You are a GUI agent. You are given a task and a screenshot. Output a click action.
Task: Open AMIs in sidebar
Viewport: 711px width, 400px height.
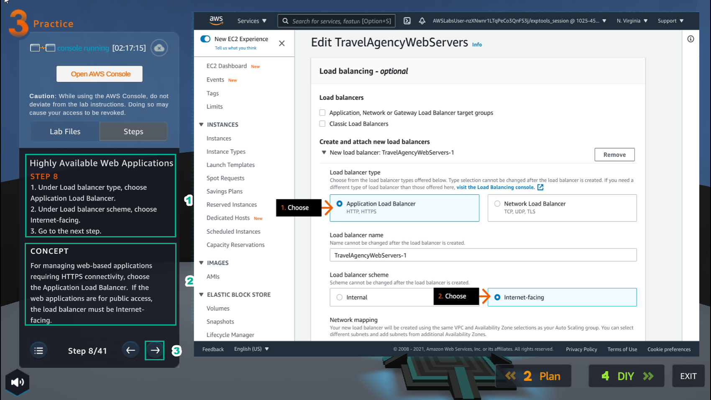(213, 277)
